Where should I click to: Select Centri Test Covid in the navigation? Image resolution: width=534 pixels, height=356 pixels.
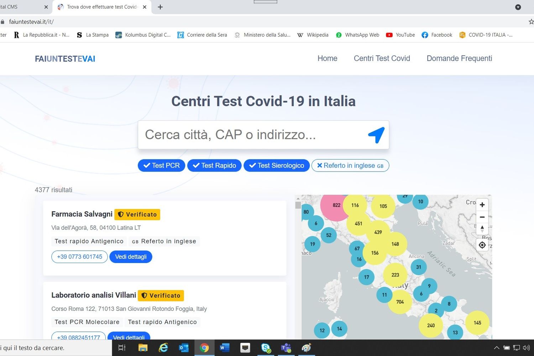382,58
